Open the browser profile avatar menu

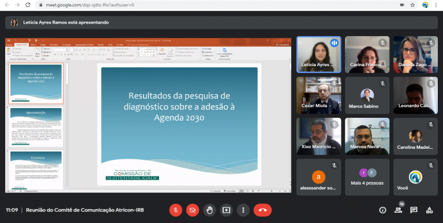point(425,5)
